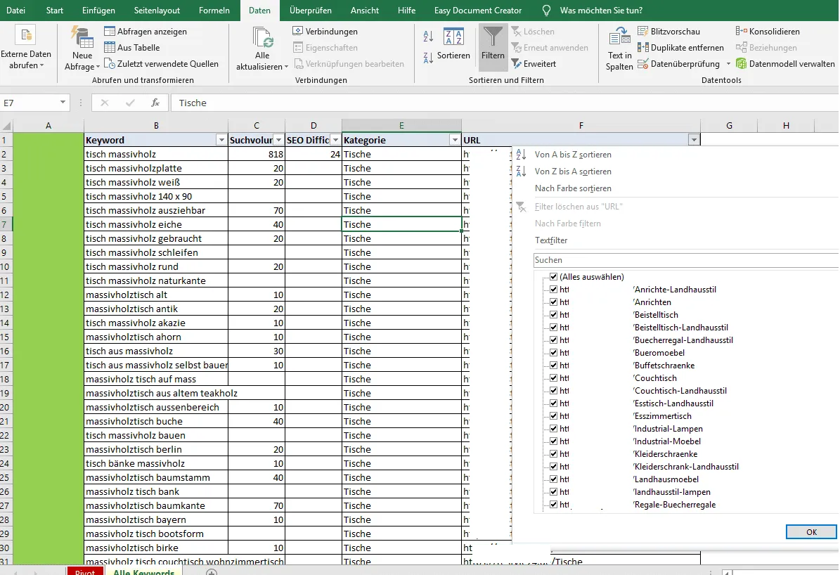Select the Alle Keywords sheet tab
Viewport: 840px width, 575px height.
click(x=143, y=571)
